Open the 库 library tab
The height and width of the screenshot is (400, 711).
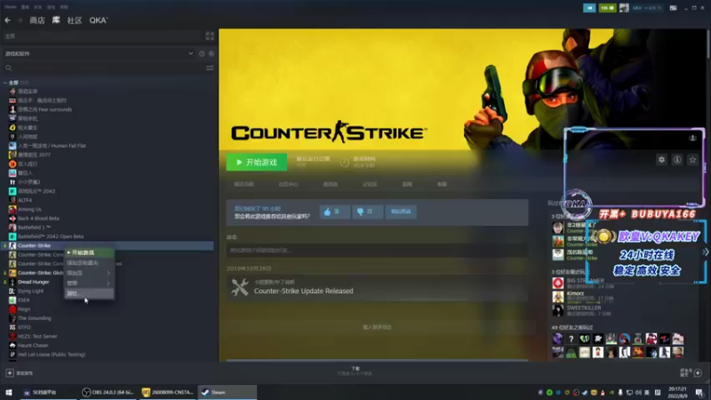[x=56, y=20]
